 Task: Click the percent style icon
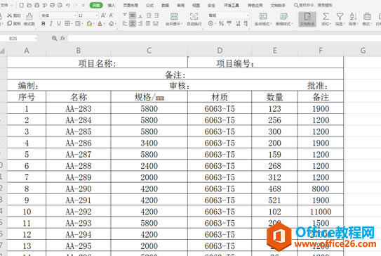221,24
